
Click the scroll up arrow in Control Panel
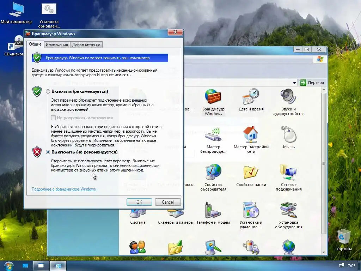pyautogui.click(x=324, y=89)
